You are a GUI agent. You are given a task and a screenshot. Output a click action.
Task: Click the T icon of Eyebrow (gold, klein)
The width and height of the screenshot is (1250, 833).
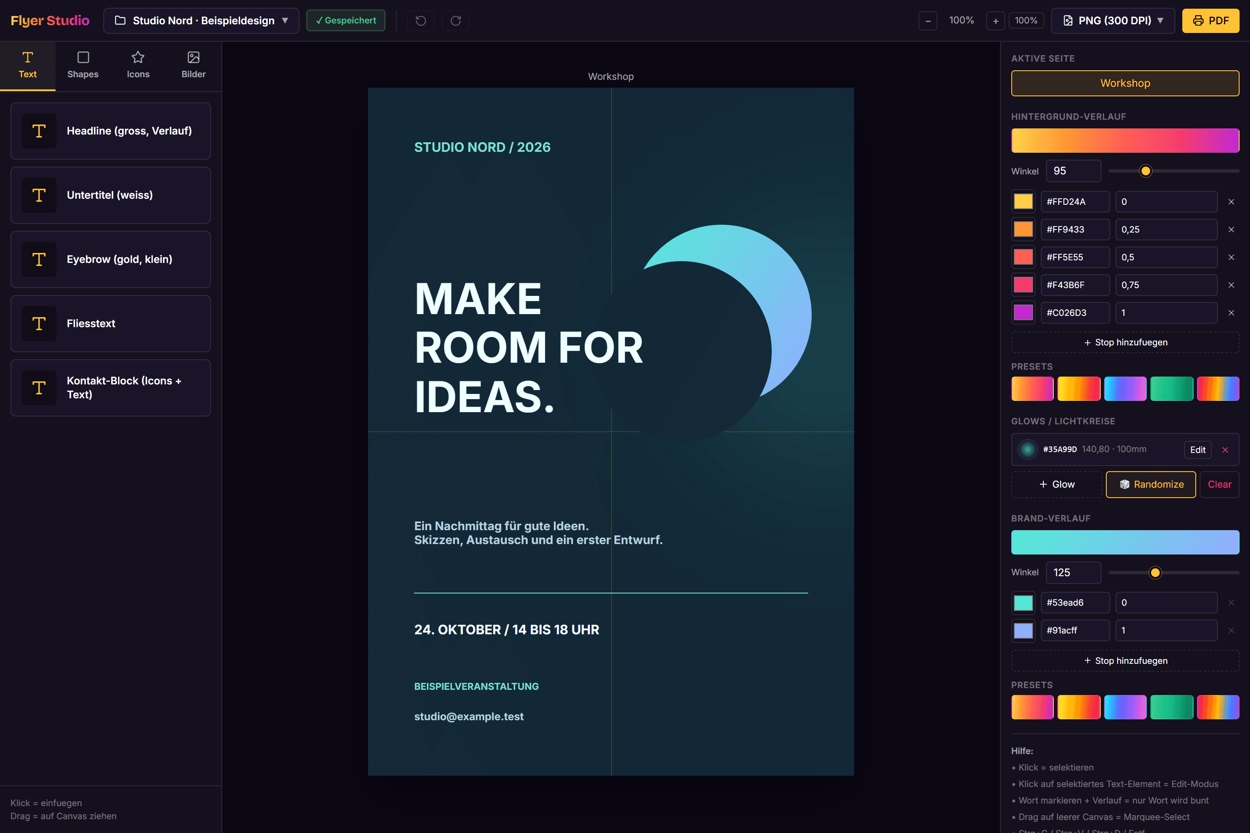39,259
